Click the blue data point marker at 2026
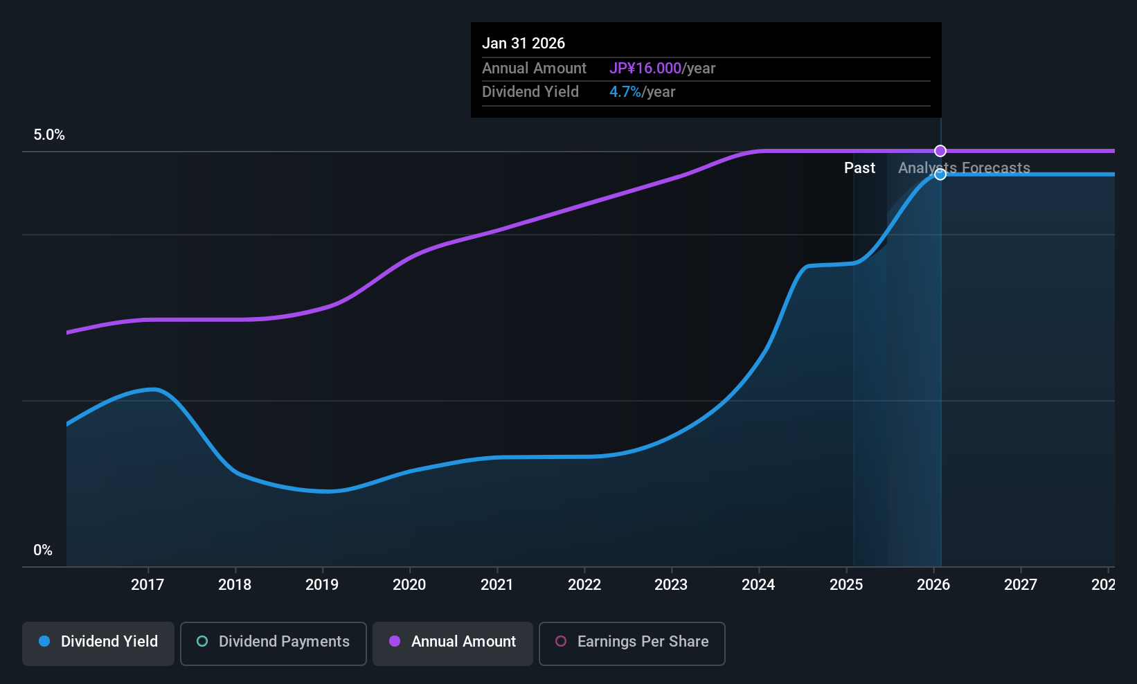The image size is (1137, 684). [x=940, y=174]
